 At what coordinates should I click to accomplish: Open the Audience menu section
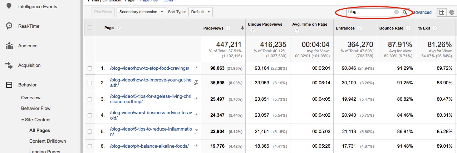pos(28,46)
